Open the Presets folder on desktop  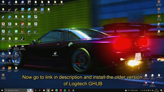click(x=49, y=10)
